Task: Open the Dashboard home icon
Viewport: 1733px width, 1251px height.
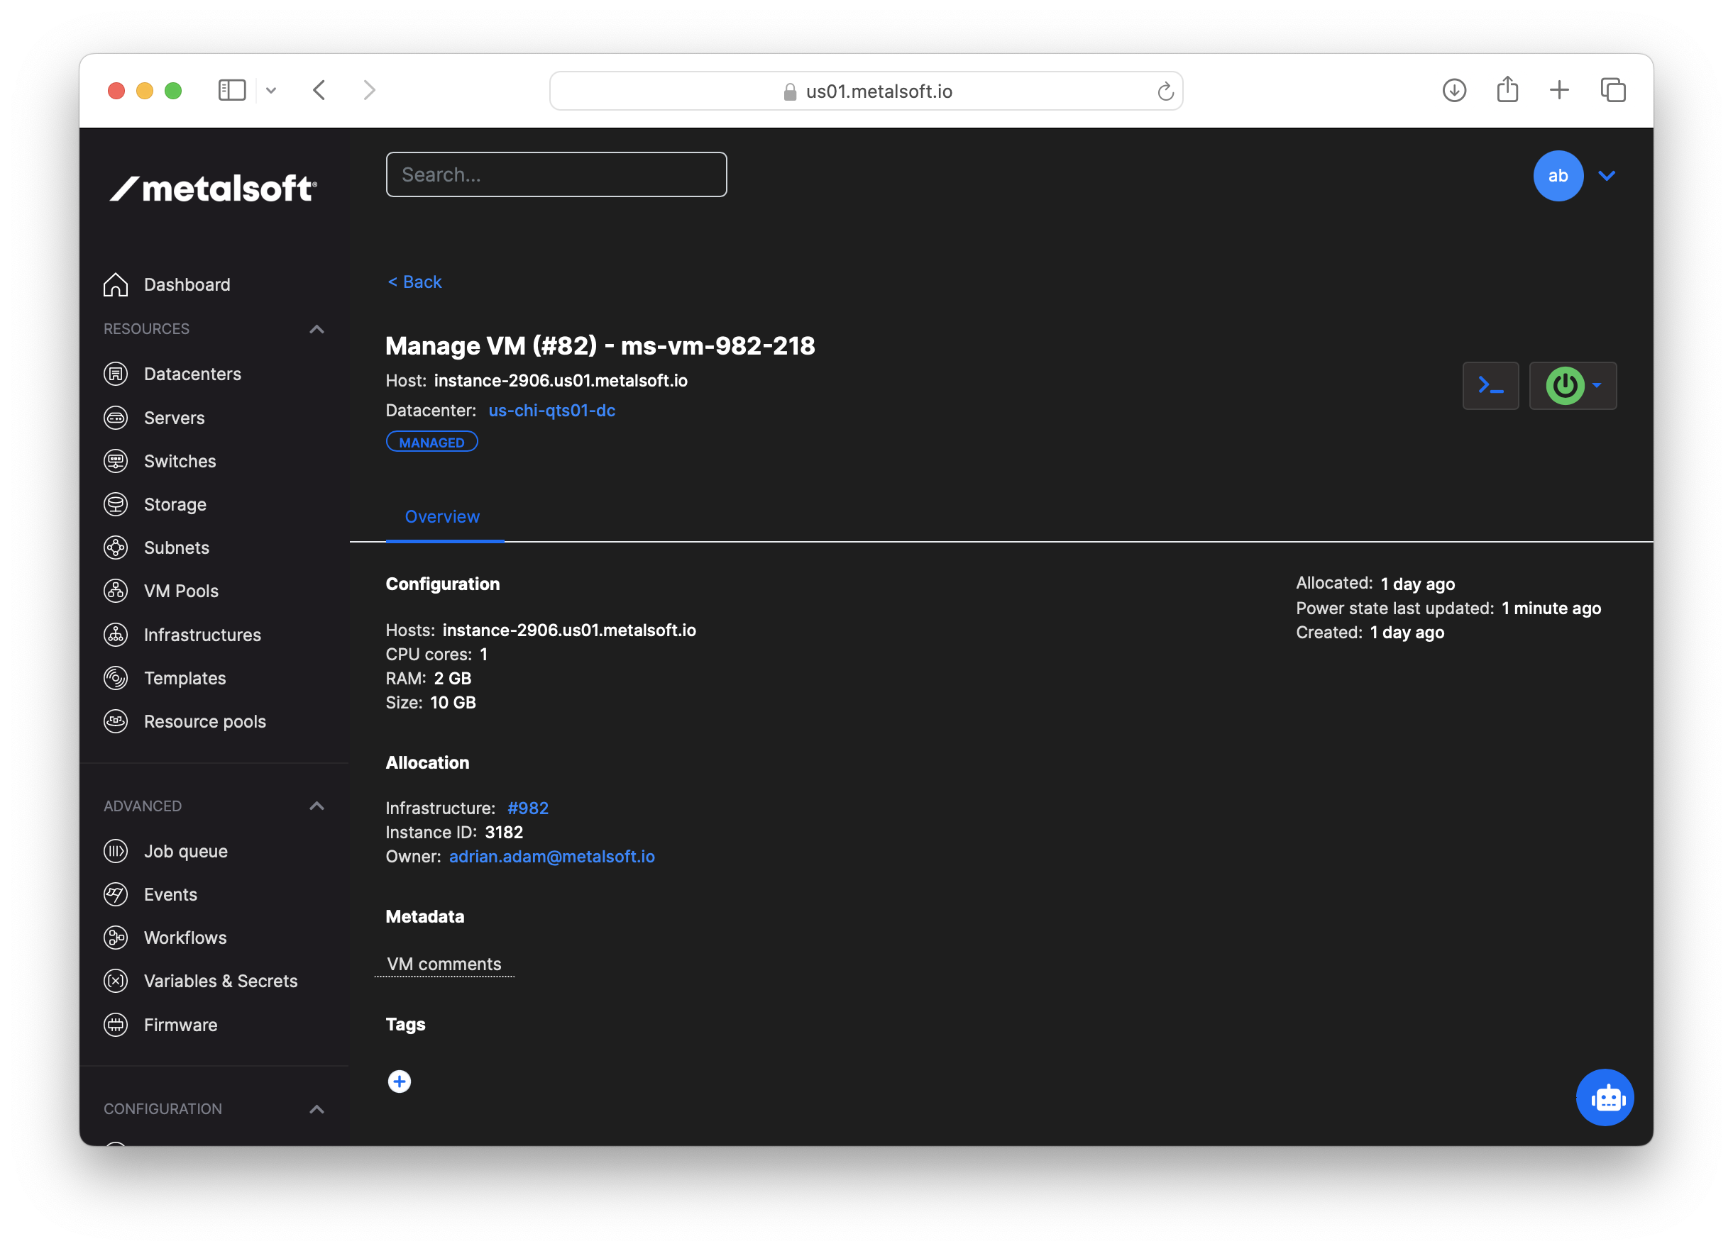Action: pos(116,284)
